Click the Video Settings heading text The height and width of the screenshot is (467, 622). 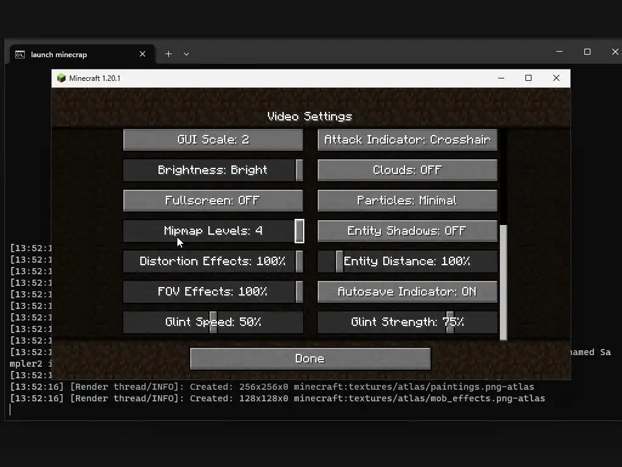(310, 116)
